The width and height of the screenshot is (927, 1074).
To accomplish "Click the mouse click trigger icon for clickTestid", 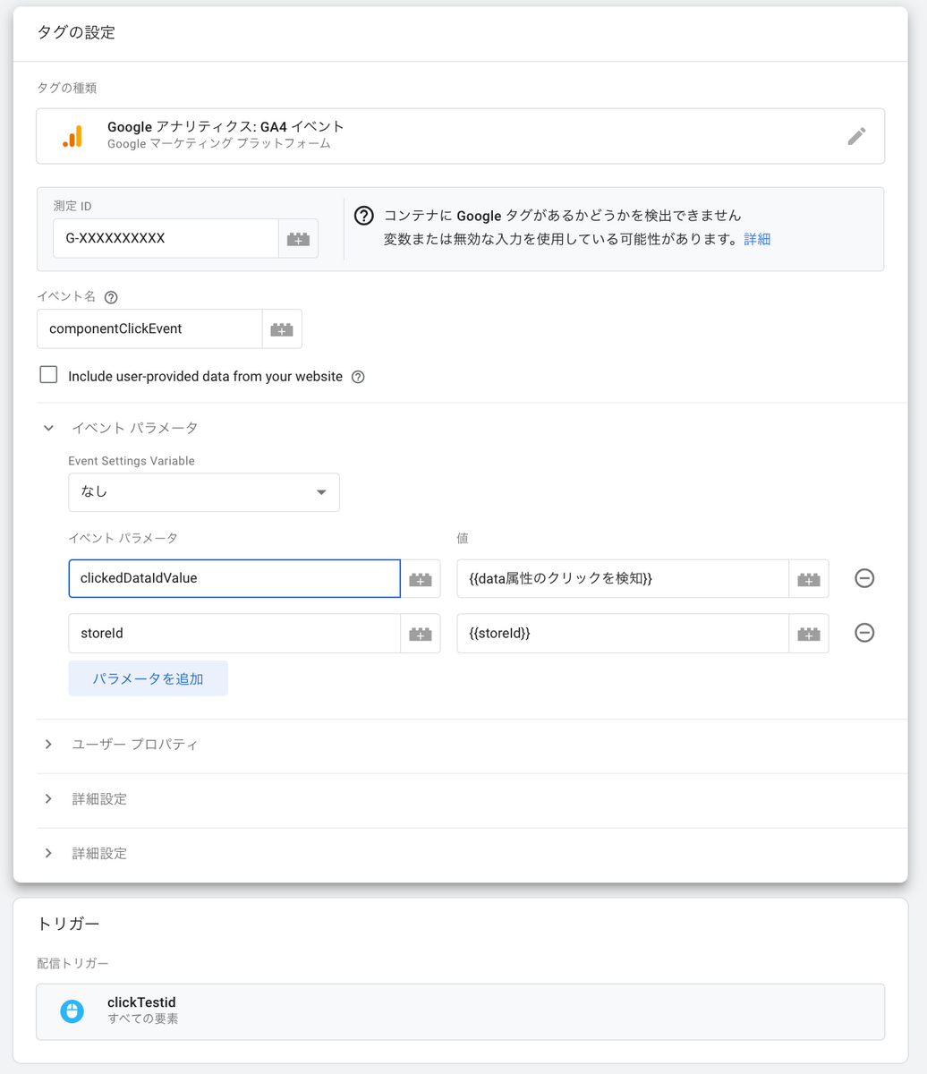I will coord(72,1011).
